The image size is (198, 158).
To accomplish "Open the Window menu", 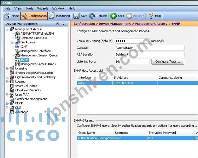I will [x=58, y=9].
